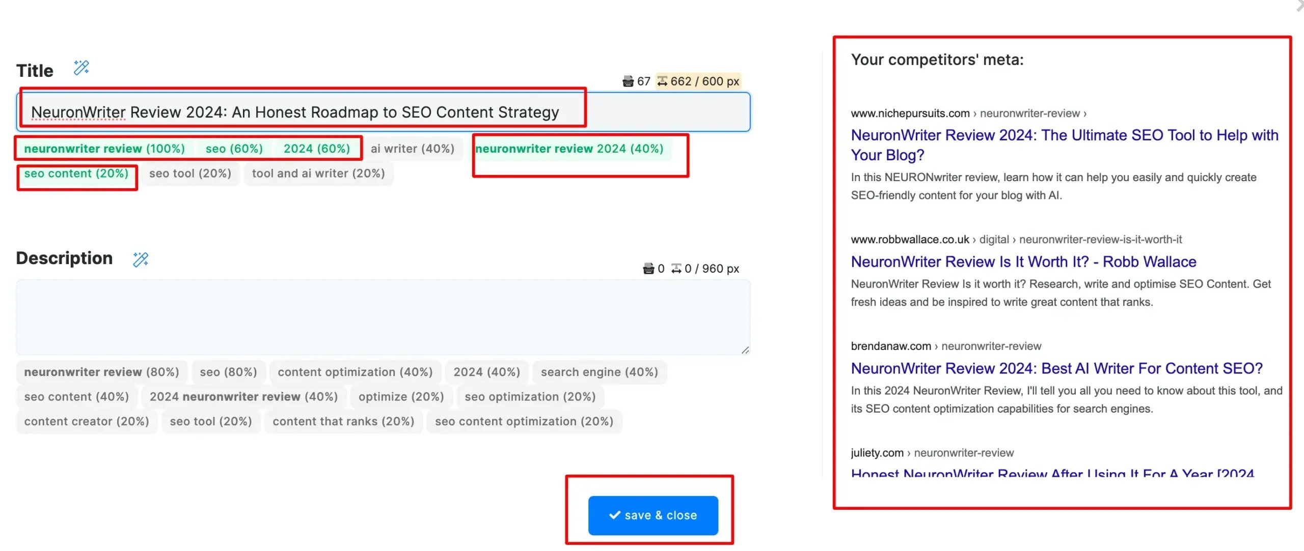Pick 'content that ranks (20%)' description keyword
The height and width of the screenshot is (551, 1304).
343,421
